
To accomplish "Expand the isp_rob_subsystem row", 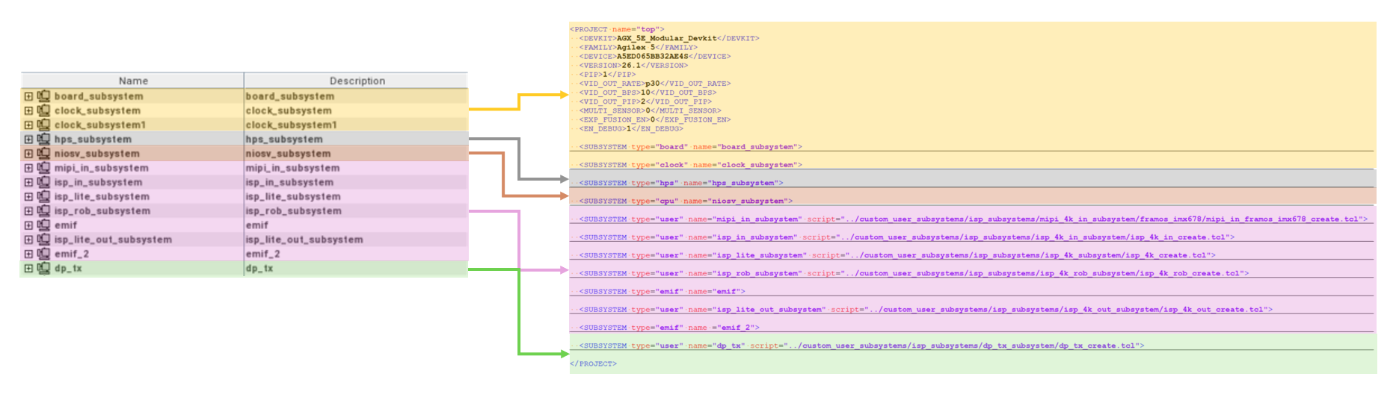I will [x=28, y=211].
